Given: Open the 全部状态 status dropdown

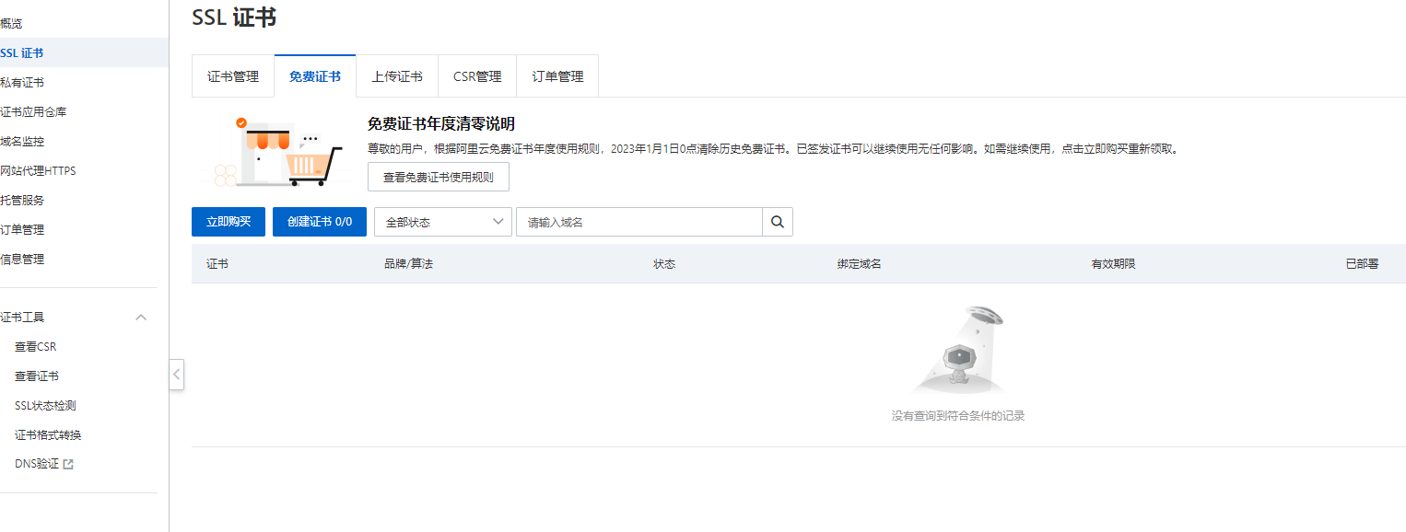Looking at the screenshot, I should click(x=442, y=222).
